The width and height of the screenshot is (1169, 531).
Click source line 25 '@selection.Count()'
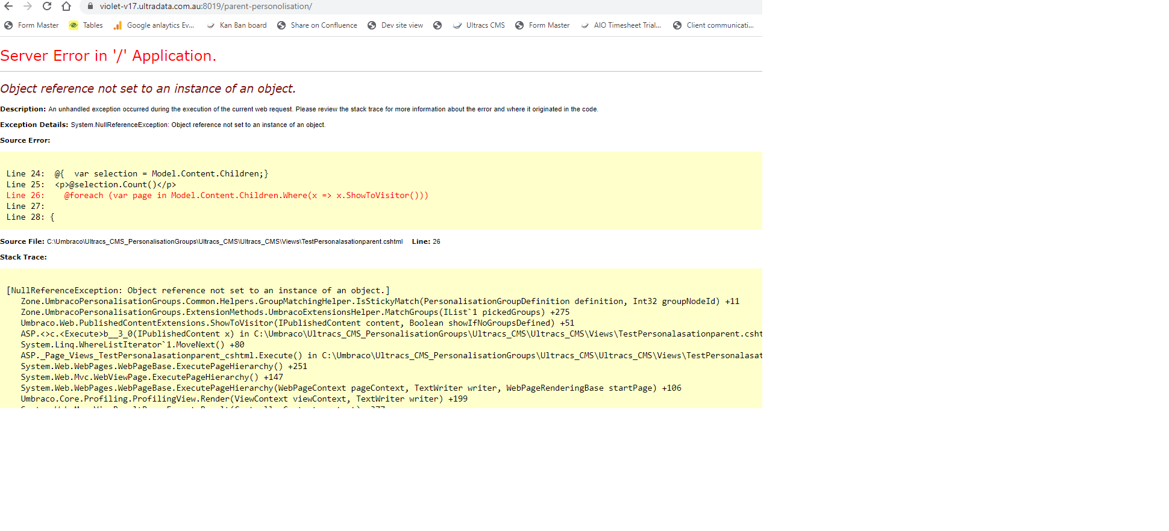(91, 184)
